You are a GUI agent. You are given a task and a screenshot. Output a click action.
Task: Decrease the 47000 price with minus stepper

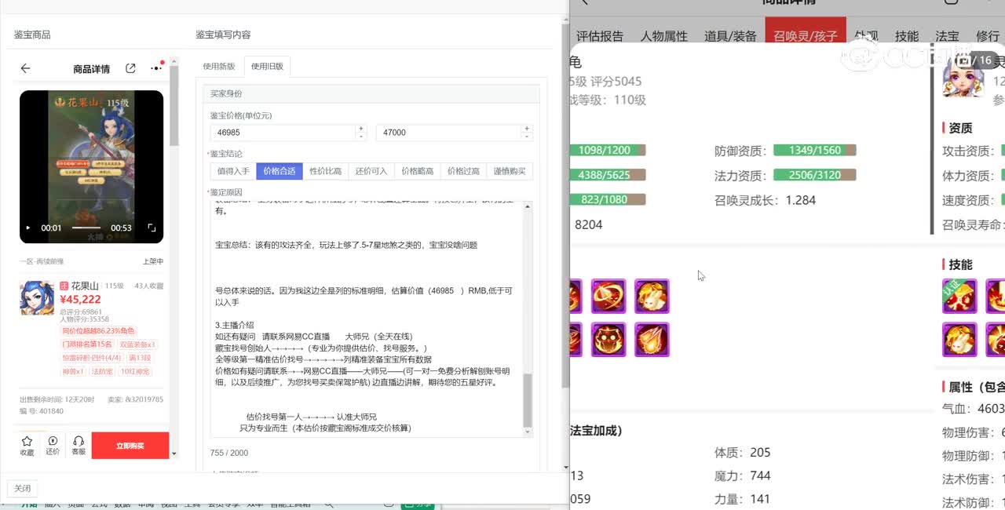click(x=527, y=137)
